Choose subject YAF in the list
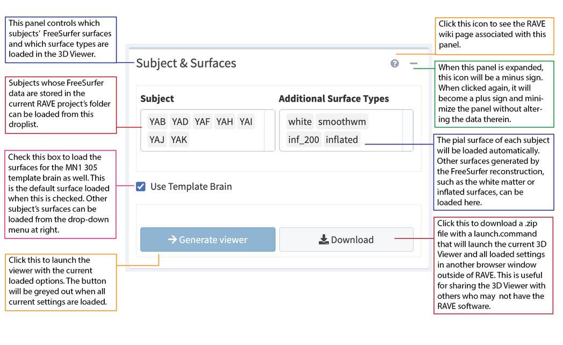 (203, 121)
